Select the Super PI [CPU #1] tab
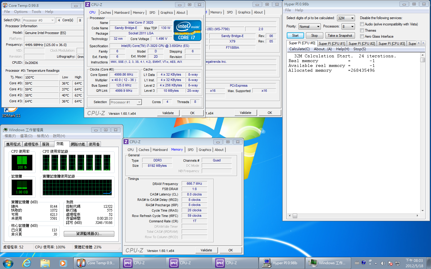Viewport: 431px width, 269px height. pyautogui.click(x=332, y=44)
